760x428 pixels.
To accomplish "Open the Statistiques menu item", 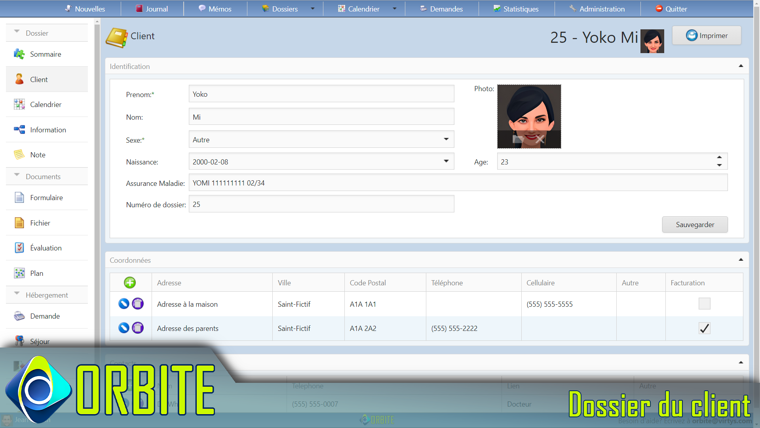I will pos(516,9).
